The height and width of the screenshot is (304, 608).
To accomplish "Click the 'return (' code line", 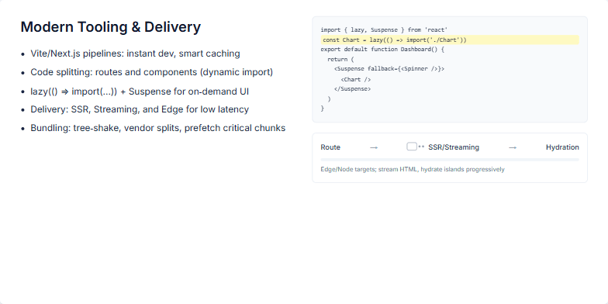I will [341, 60].
